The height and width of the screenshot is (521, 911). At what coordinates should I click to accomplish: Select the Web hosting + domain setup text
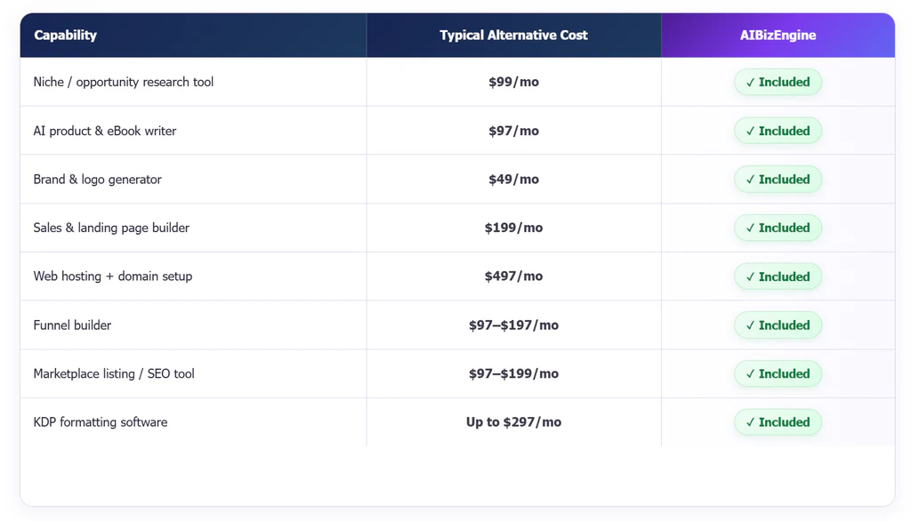(113, 277)
